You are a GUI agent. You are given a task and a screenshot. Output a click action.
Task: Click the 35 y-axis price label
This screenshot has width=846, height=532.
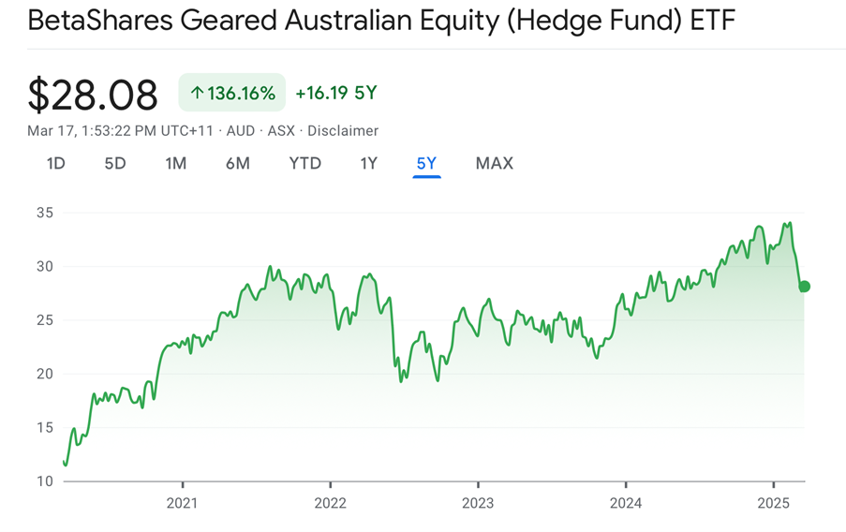(44, 213)
